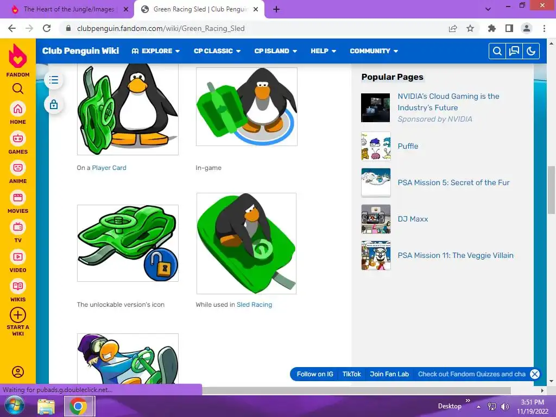
Task: Toggle dark theme with the moon icon
Action: [x=531, y=51]
